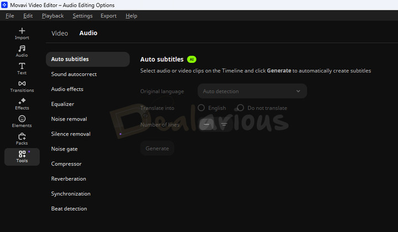Click the Generate subtitles button
This screenshot has width=398, height=232.
[x=157, y=148]
